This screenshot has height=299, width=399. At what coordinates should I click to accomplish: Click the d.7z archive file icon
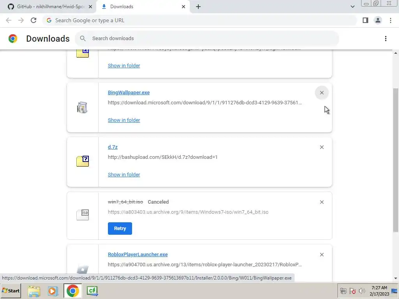83,161
